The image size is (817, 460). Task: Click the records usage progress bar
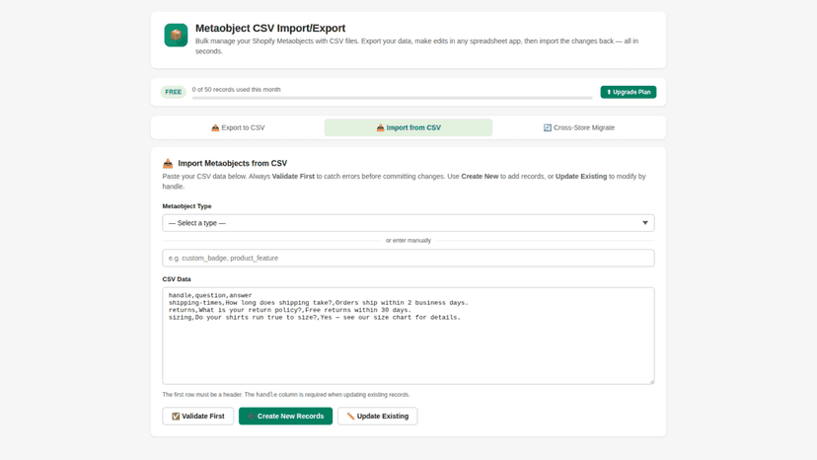pos(392,98)
